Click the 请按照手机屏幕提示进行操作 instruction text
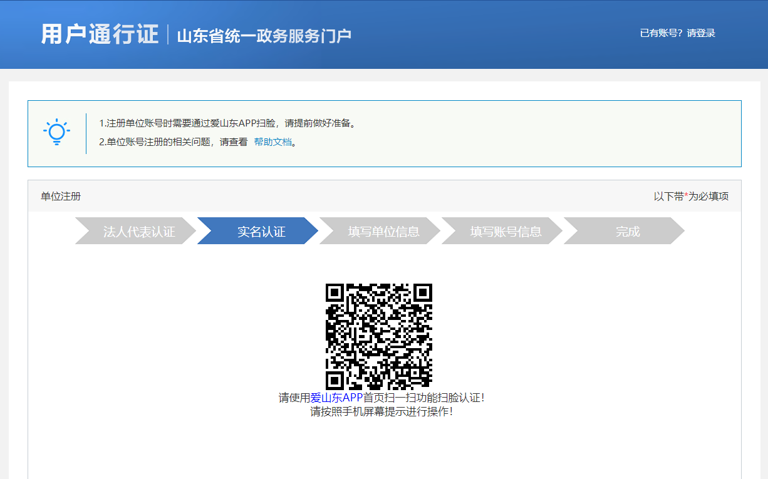 381,412
